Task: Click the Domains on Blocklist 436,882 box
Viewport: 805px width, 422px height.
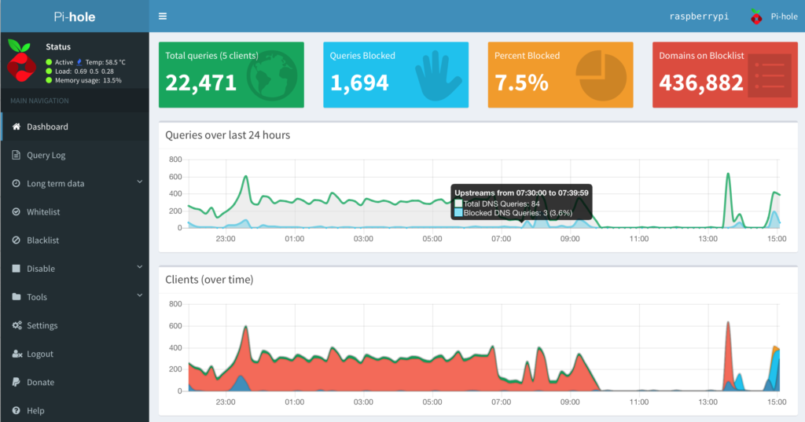Action: click(725, 75)
